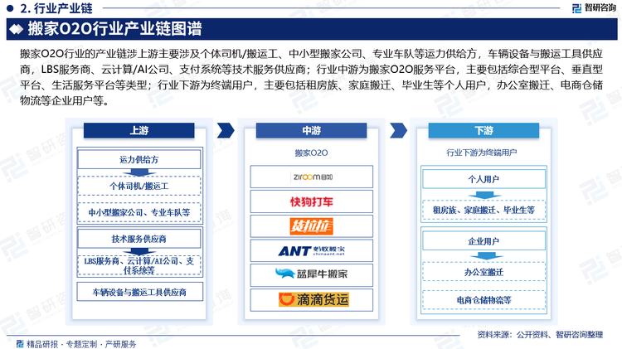Click the 车辆设备与搬运工具供应商 box
This screenshot has width=622, height=349.
139,292
